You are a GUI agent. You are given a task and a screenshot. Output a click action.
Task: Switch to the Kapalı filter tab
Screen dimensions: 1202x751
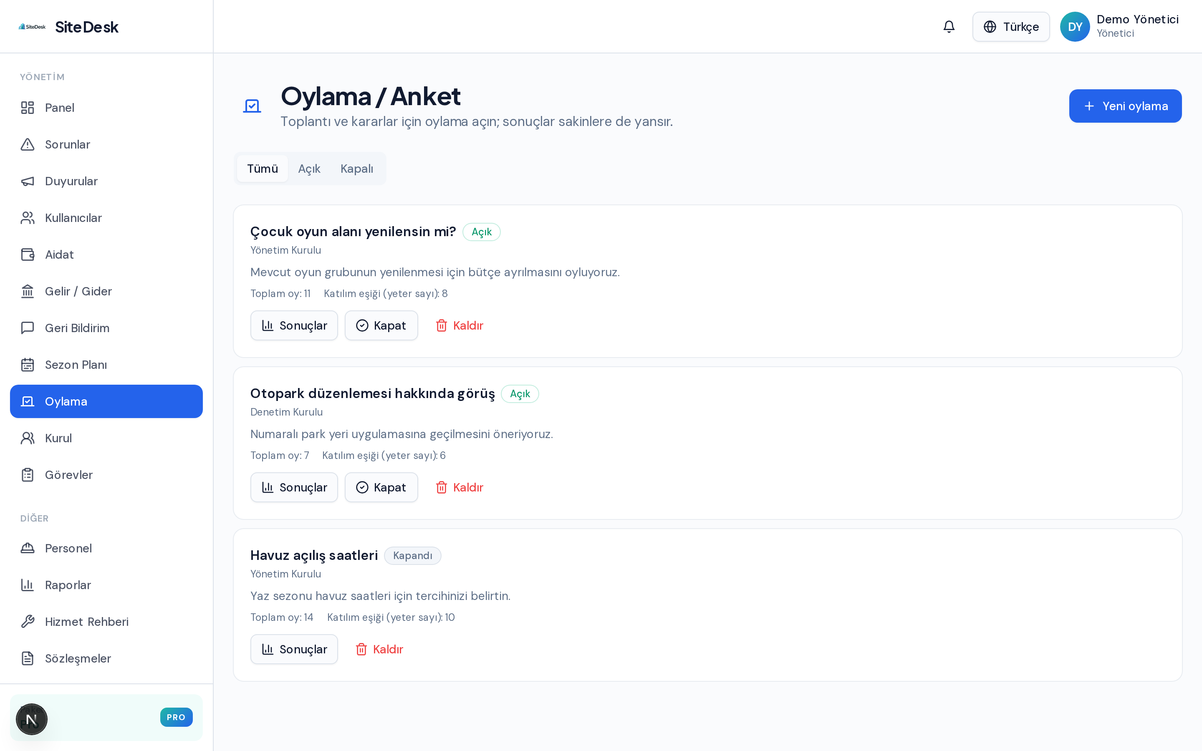click(356, 169)
